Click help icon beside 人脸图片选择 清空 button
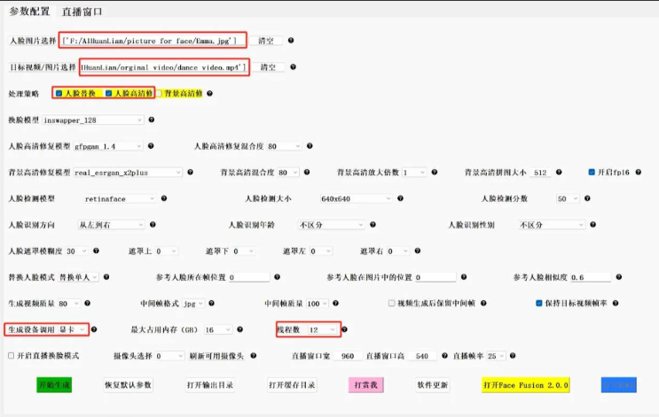Screen dimensions: 659x417 (291, 40)
